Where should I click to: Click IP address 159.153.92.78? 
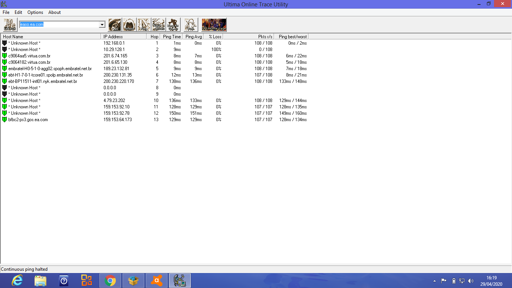[116, 113]
